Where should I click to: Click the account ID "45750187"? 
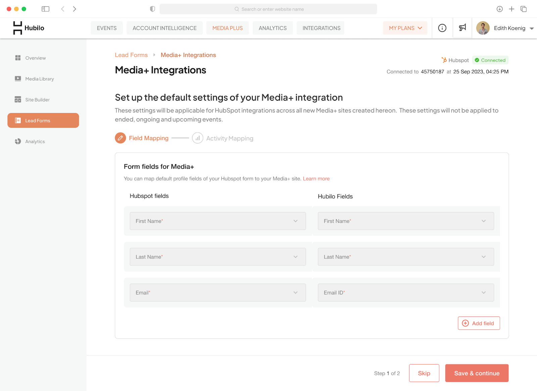click(433, 72)
